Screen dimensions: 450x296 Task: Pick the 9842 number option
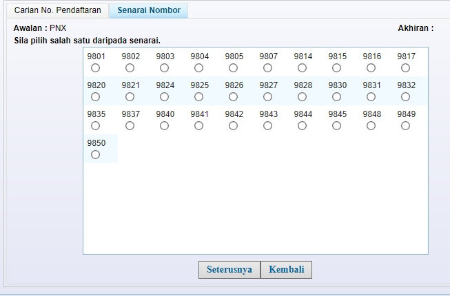233,126
